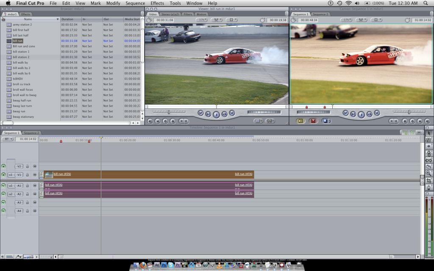The width and height of the screenshot is (434, 271).
Task: Open Canvas view mode popup
Action: pos(376,20)
